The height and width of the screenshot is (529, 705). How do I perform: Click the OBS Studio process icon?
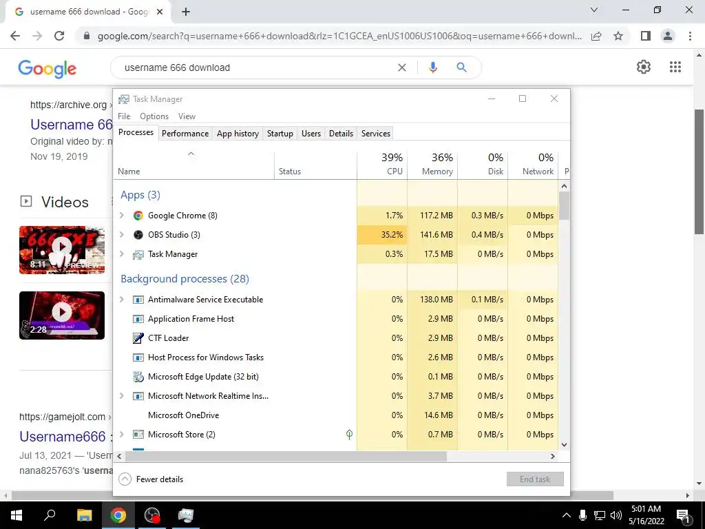coord(138,235)
